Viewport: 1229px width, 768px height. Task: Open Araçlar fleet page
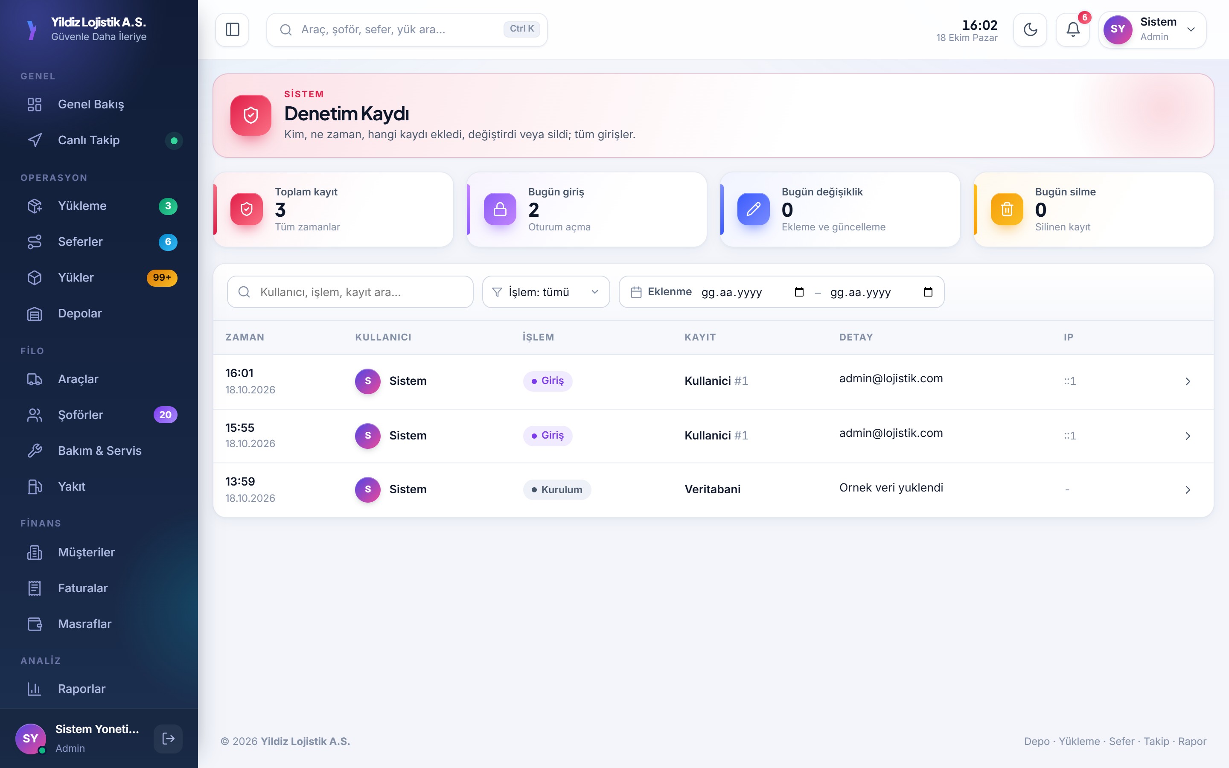99,379
